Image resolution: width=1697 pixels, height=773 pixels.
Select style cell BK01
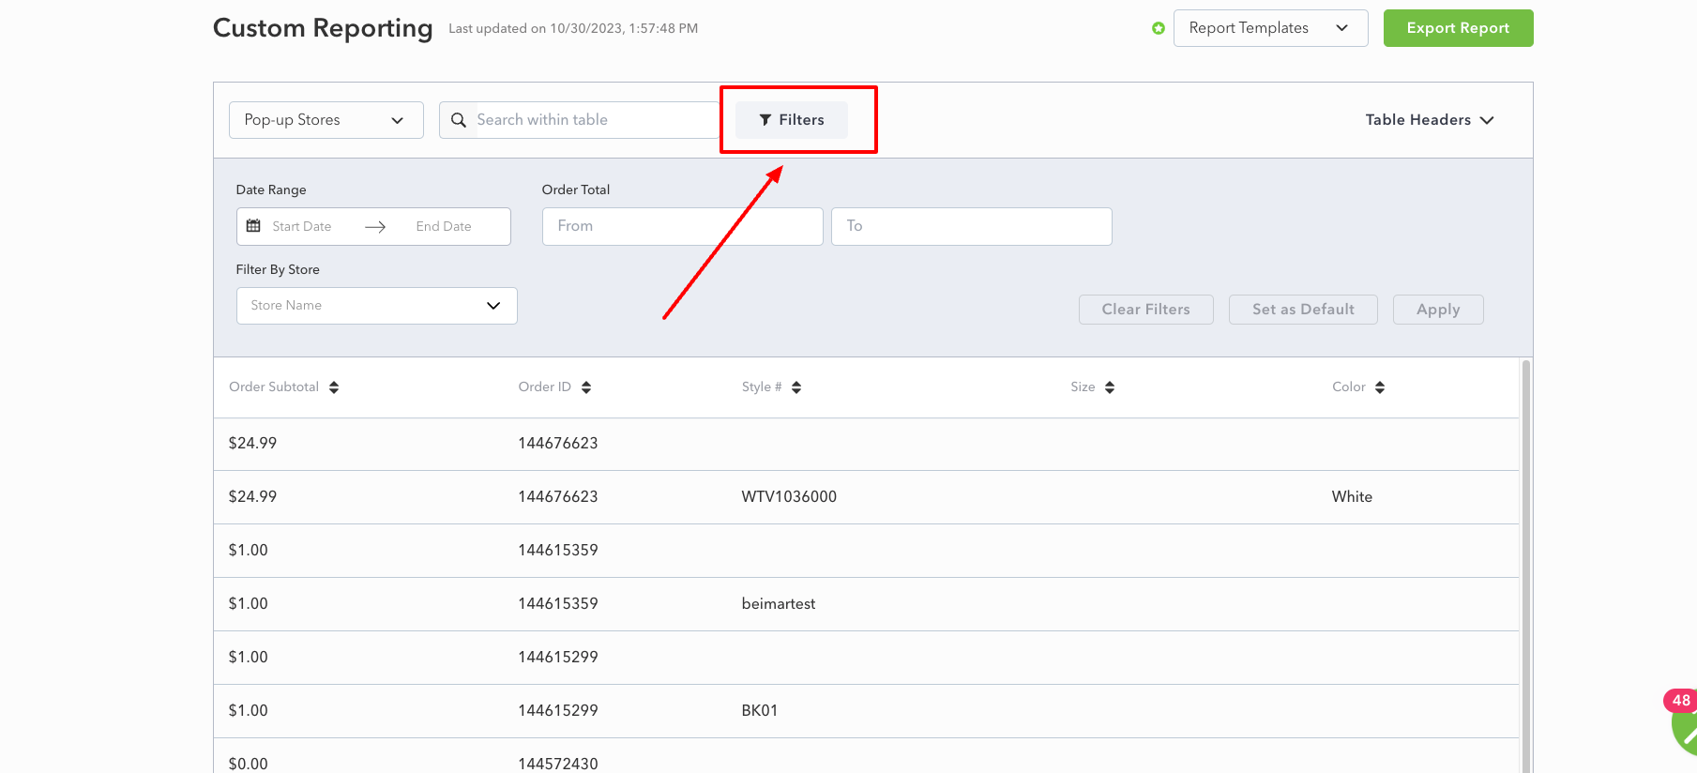click(x=760, y=711)
